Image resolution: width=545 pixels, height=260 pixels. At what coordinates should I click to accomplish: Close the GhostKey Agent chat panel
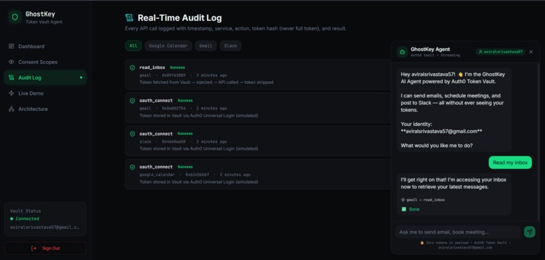coord(531,52)
